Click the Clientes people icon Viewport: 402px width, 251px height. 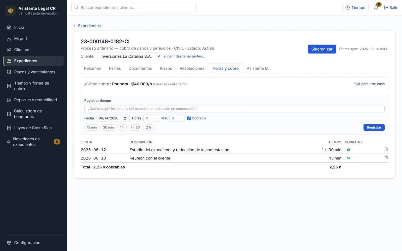[9, 50]
